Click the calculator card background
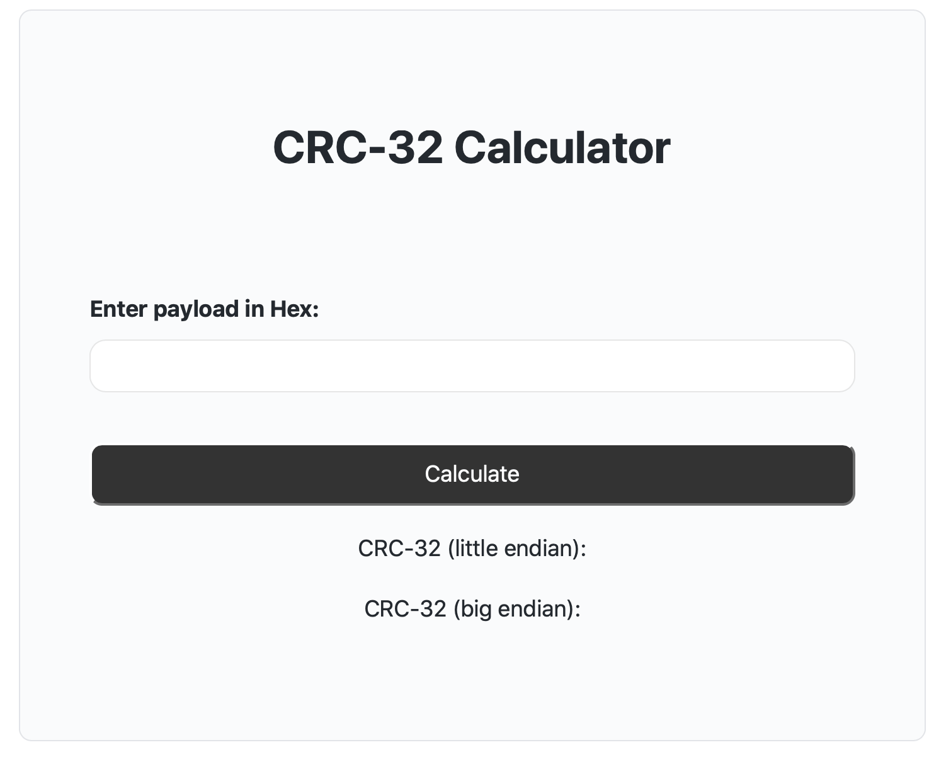The height and width of the screenshot is (757, 946). [472, 693]
